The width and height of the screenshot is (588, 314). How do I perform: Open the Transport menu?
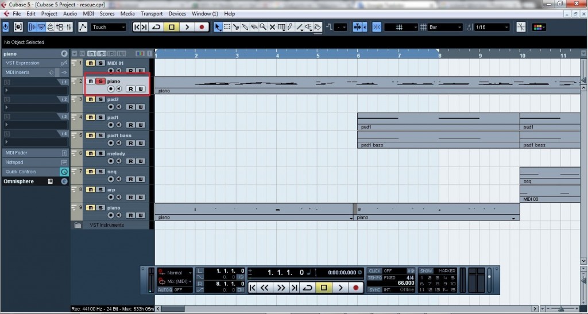tap(152, 13)
